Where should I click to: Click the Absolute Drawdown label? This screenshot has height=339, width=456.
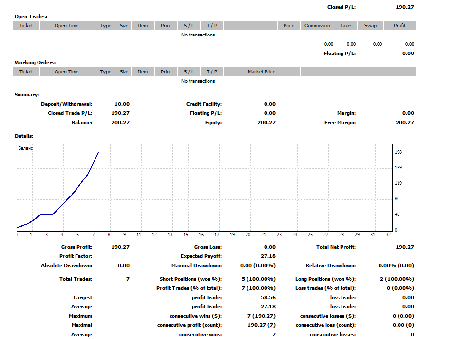(66, 266)
